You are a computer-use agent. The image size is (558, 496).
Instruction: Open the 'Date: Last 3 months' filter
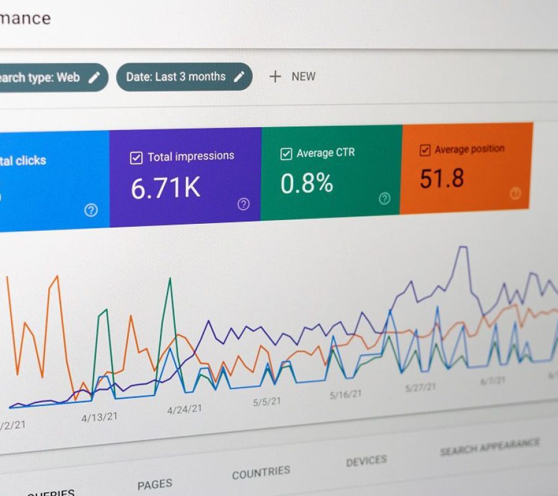coord(175,77)
